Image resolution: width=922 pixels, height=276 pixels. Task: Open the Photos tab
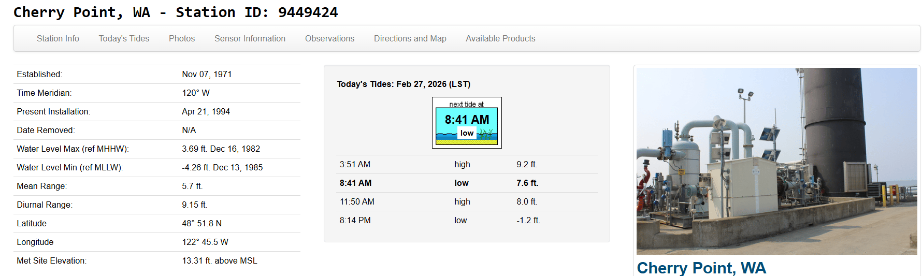click(182, 38)
